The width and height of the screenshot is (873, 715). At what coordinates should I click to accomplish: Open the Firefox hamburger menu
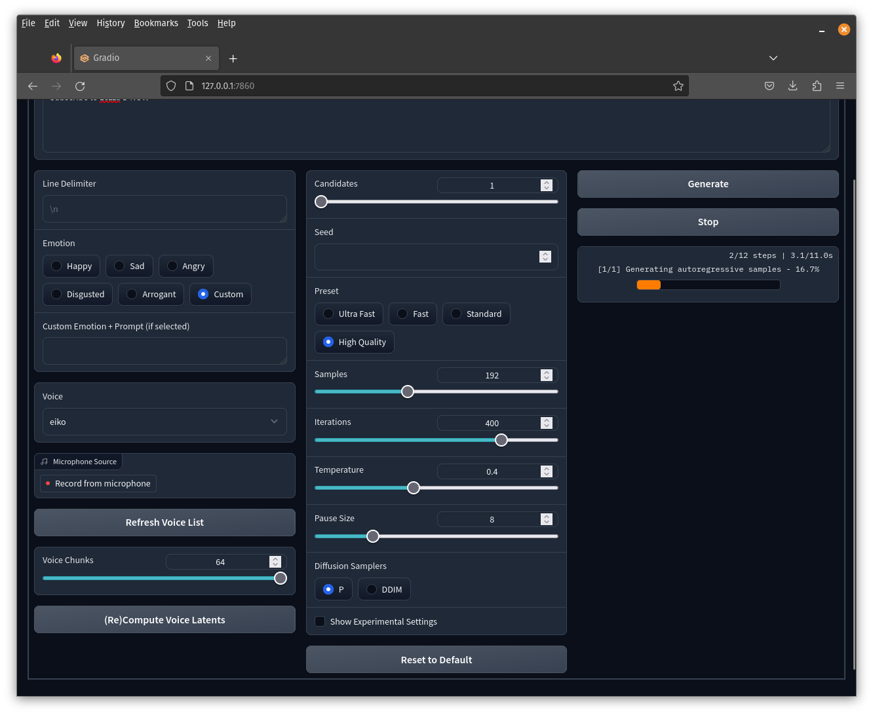pos(840,86)
